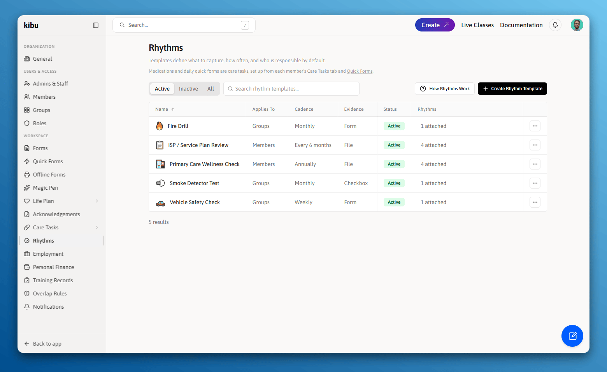Click the Vehicle Safety Check car icon
The height and width of the screenshot is (372, 607).
pos(160,203)
